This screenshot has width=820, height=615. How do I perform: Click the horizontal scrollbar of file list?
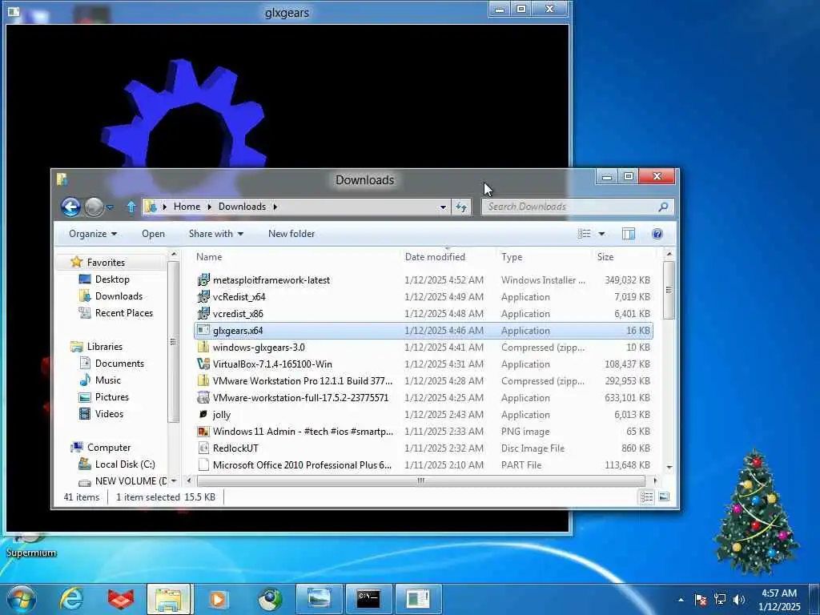tap(421, 480)
